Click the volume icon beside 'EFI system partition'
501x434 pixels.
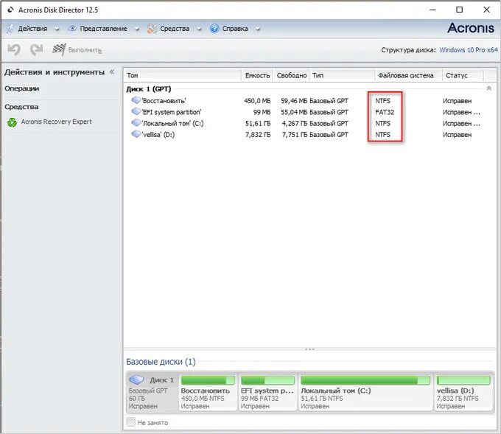tap(136, 111)
